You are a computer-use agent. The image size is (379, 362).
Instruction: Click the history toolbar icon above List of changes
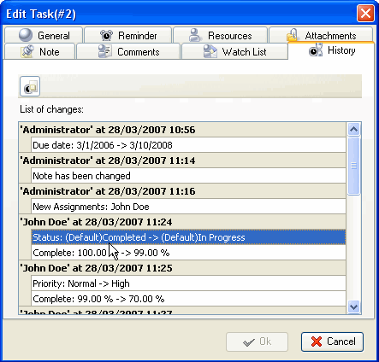[x=30, y=86]
